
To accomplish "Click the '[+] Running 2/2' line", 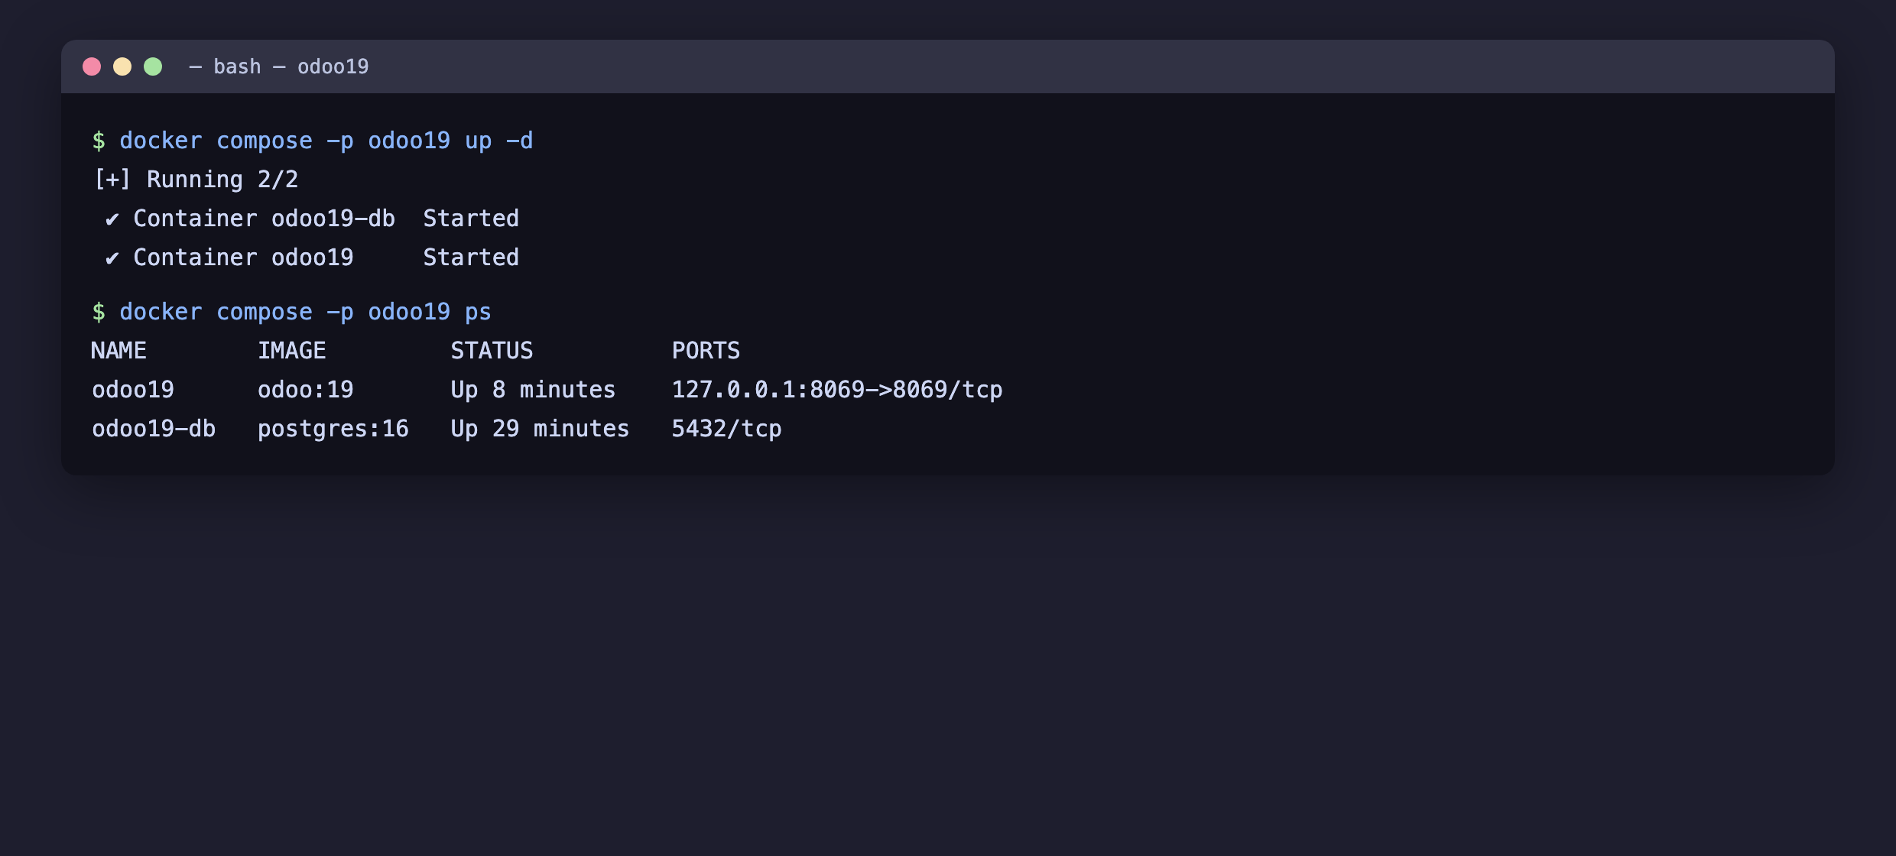I will tap(195, 180).
